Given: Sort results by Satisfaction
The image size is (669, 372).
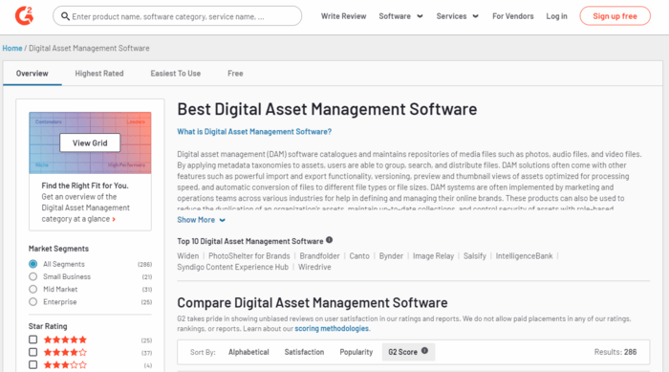Looking at the screenshot, I should click(x=304, y=352).
